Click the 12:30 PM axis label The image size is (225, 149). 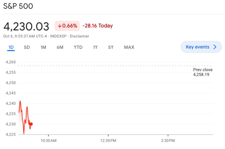[x=109, y=141]
